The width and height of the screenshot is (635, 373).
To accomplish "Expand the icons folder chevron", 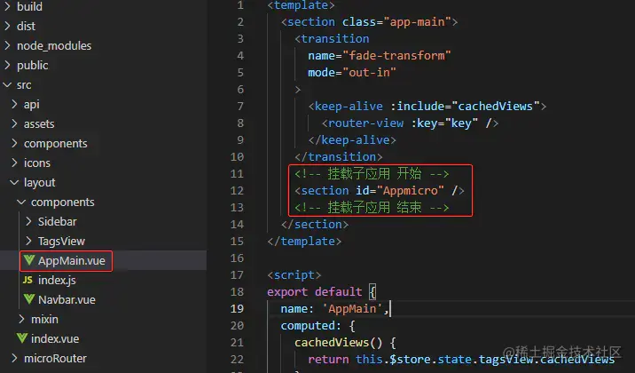I will pos(14,163).
